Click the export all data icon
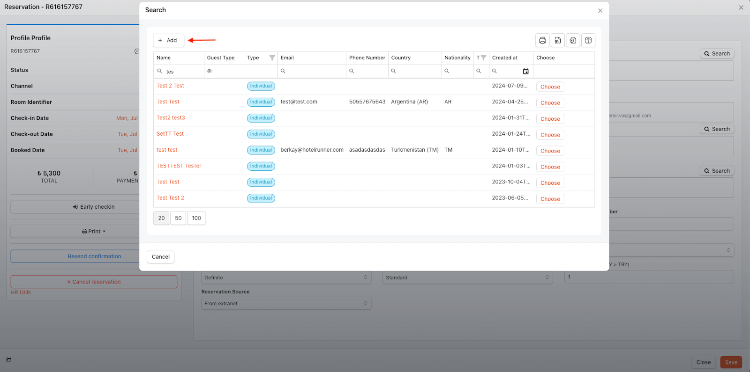The image size is (750, 372). (558, 40)
